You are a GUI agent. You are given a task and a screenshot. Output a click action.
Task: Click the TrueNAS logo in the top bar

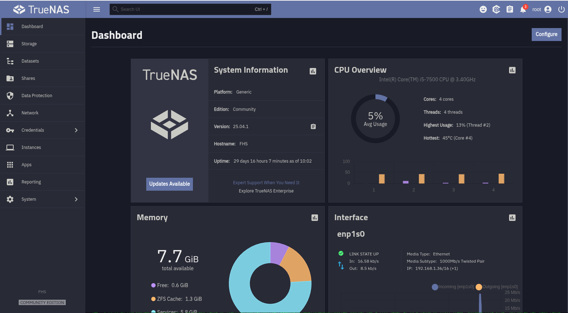[41, 9]
